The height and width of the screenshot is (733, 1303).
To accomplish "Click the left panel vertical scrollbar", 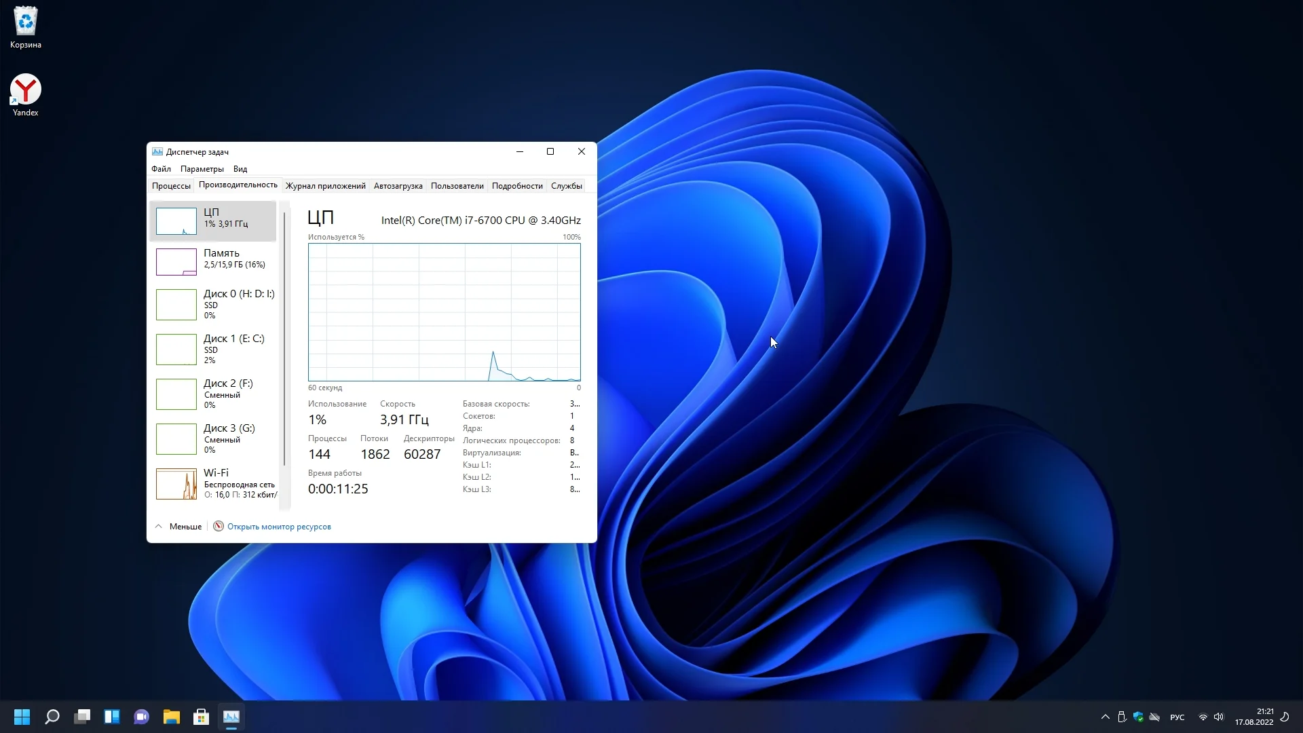I will tap(284, 339).
